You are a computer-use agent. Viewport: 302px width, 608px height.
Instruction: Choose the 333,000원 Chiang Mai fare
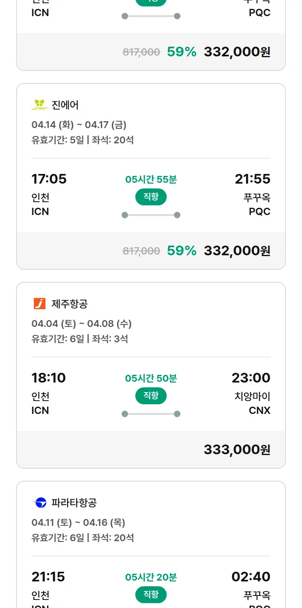coord(237,449)
